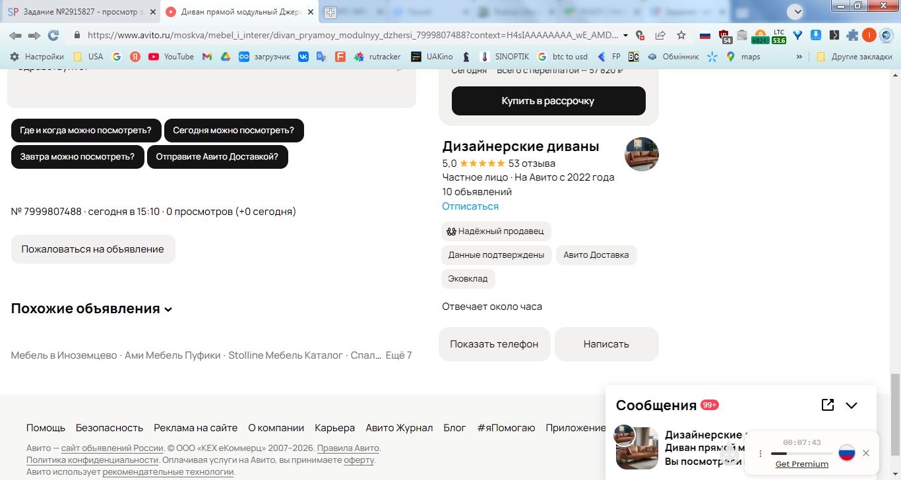Viewport: 901px width, 480px height.
Task: Send quick reply Завтра можно посмотреть?
Action: (77, 157)
